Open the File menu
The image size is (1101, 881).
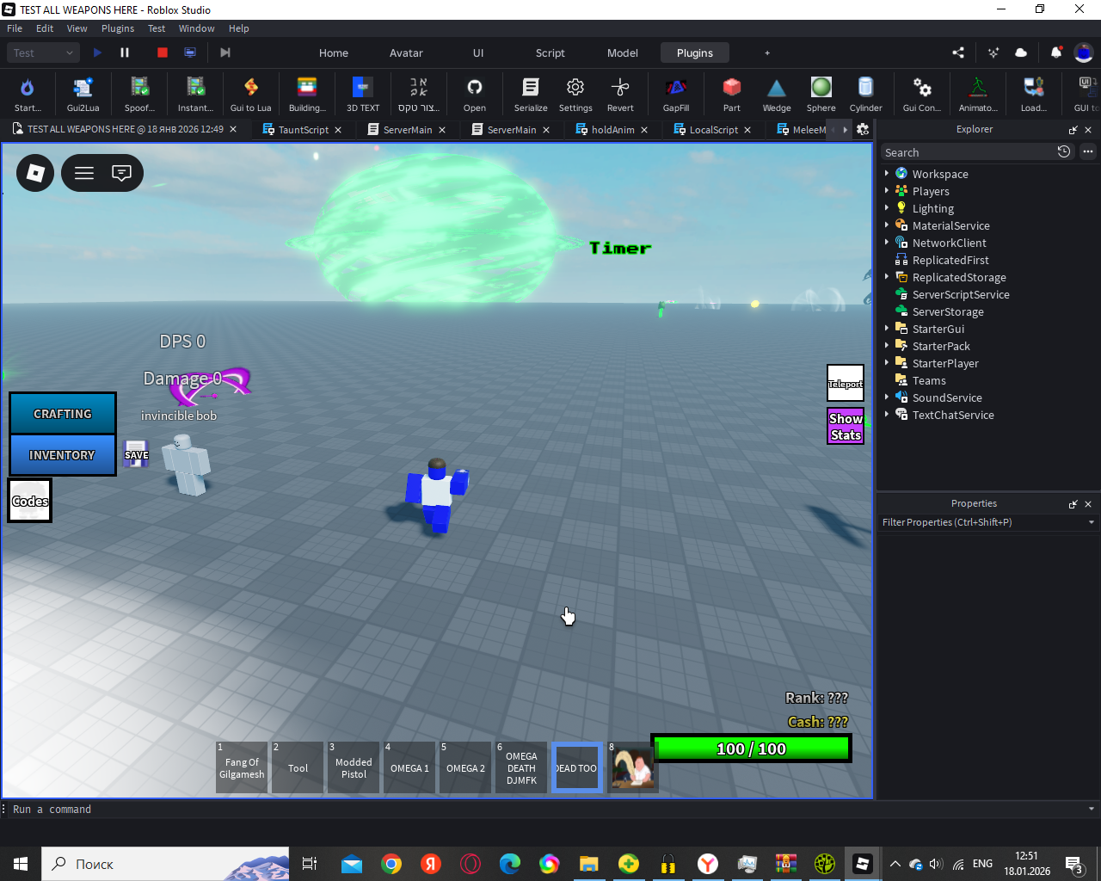click(x=15, y=28)
